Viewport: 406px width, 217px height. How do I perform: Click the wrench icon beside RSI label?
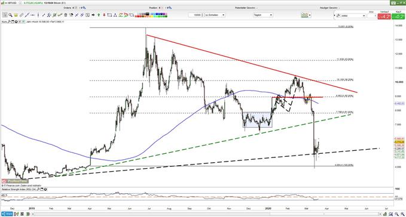(x=38, y=190)
